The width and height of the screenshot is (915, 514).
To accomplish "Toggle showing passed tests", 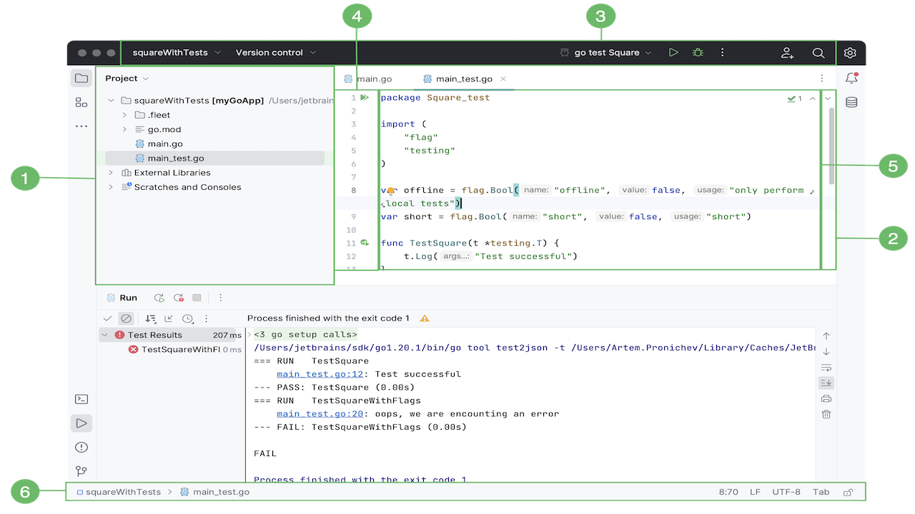I will (x=107, y=318).
